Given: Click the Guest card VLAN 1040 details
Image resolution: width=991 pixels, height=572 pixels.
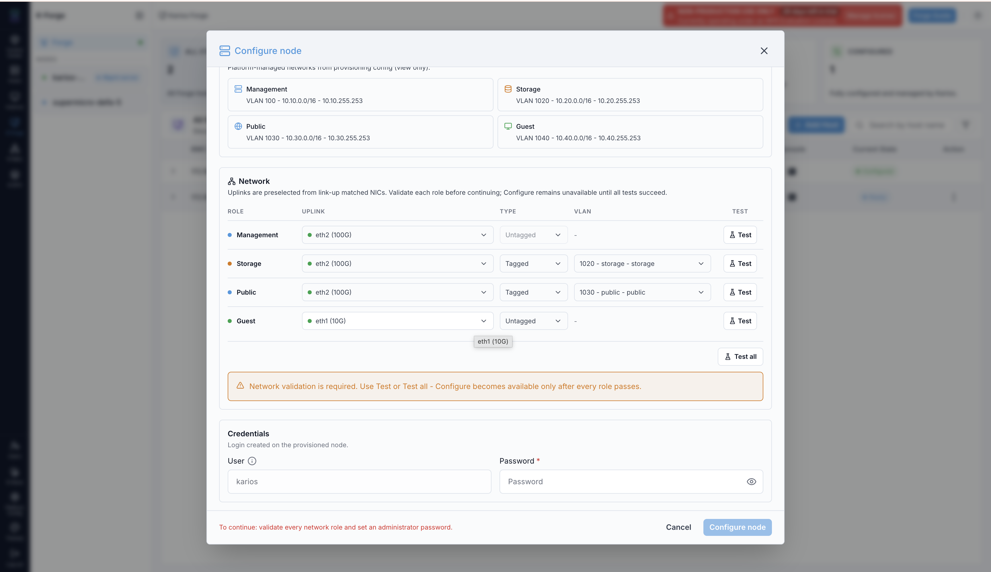Looking at the screenshot, I should point(578,138).
